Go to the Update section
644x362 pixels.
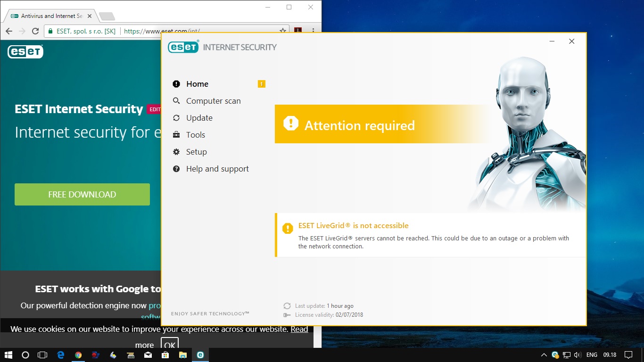point(199,118)
